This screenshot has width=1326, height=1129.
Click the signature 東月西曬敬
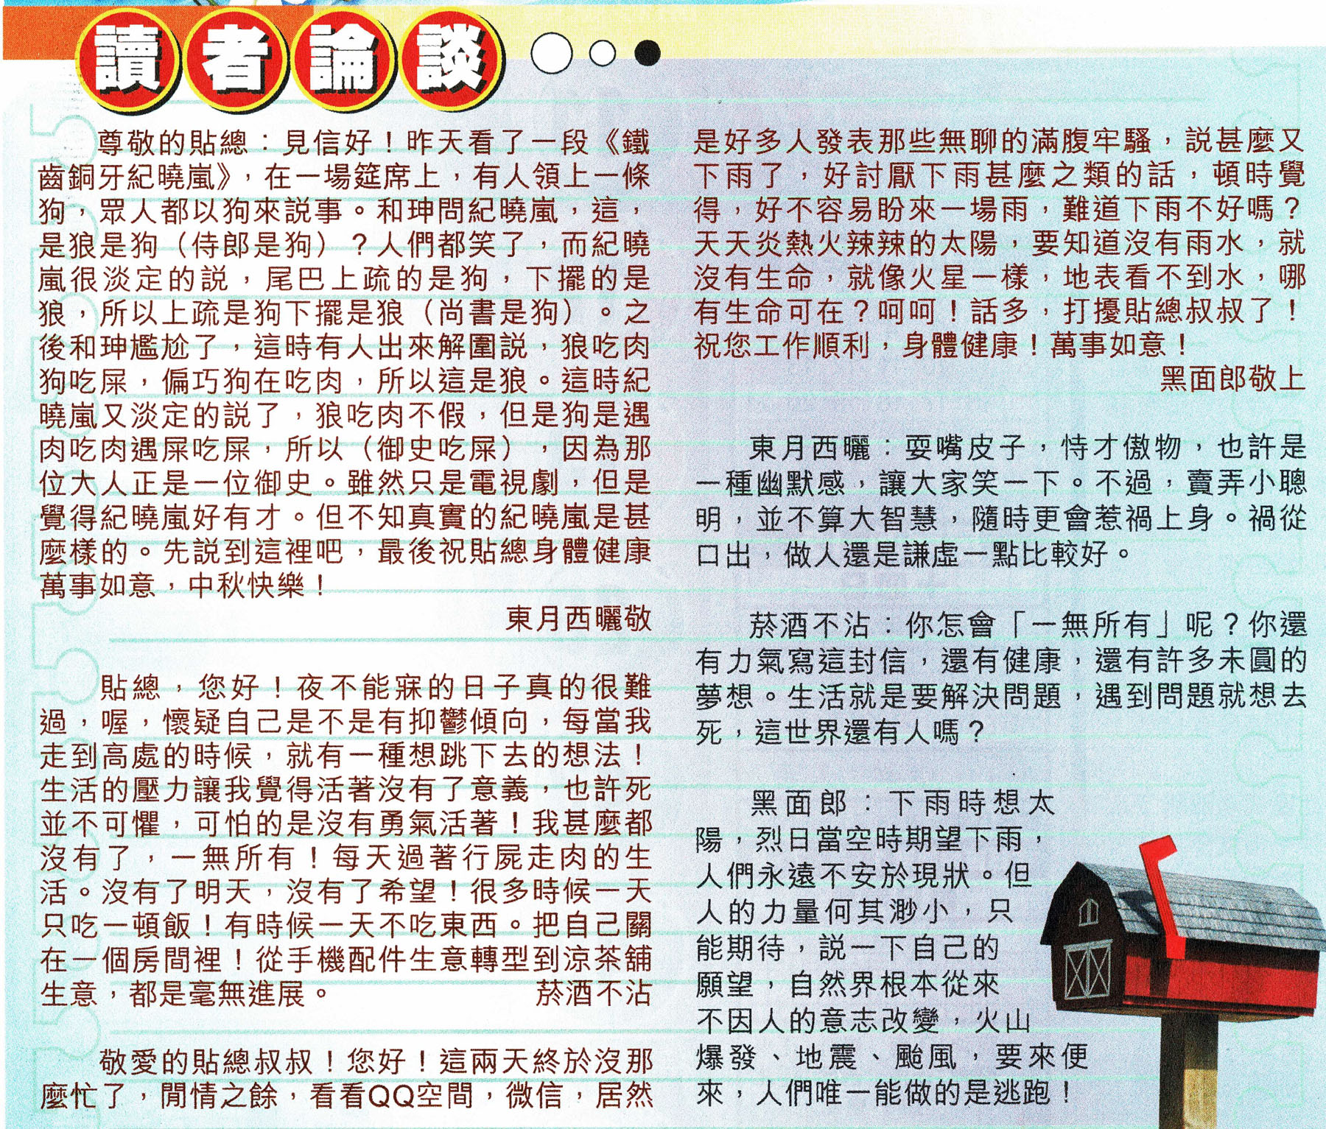[578, 619]
